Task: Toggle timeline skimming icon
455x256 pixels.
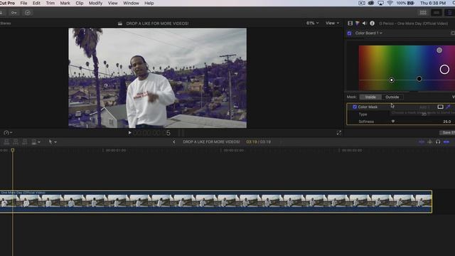Action: [422, 142]
